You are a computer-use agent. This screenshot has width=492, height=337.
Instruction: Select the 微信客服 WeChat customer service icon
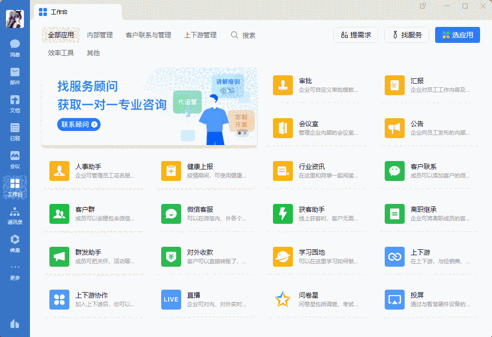coord(171,214)
